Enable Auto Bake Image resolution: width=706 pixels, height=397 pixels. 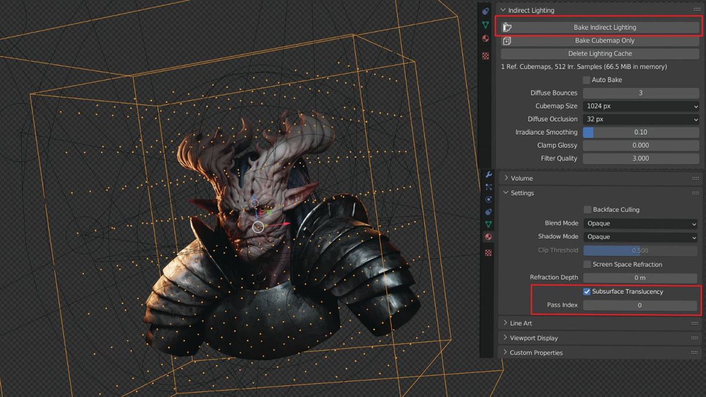pyautogui.click(x=587, y=79)
